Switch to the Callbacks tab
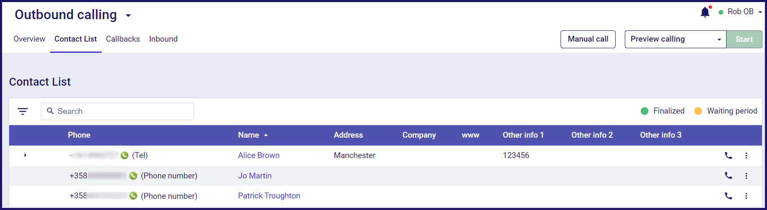The image size is (767, 210). click(x=123, y=39)
